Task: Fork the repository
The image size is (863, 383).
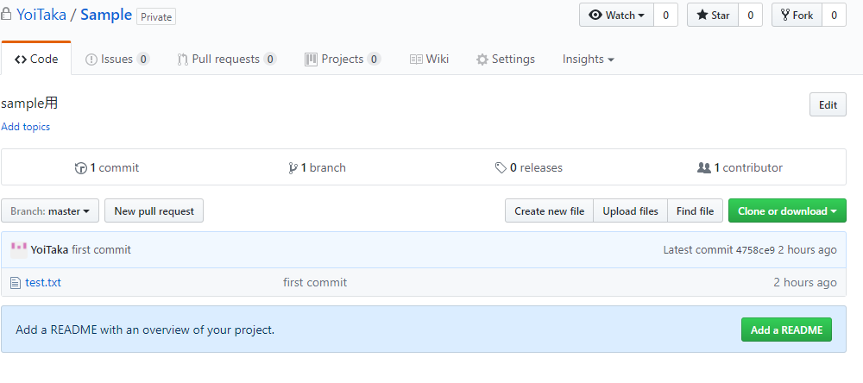Action: (x=797, y=15)
